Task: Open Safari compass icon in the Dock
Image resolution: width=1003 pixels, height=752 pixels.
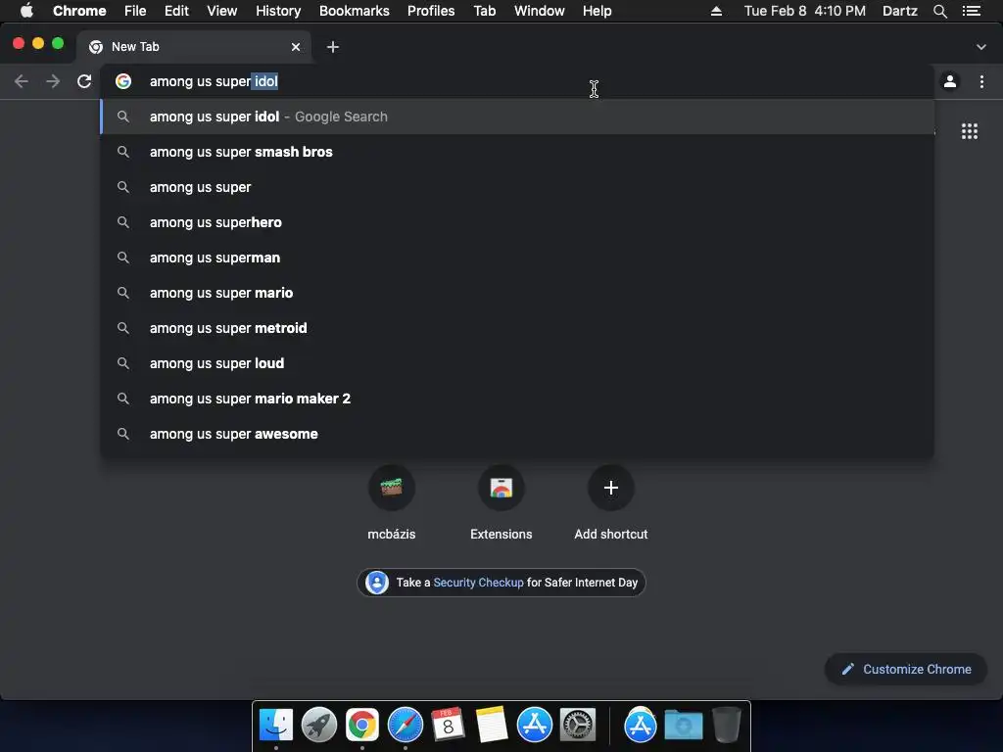Action: point(405,726)
